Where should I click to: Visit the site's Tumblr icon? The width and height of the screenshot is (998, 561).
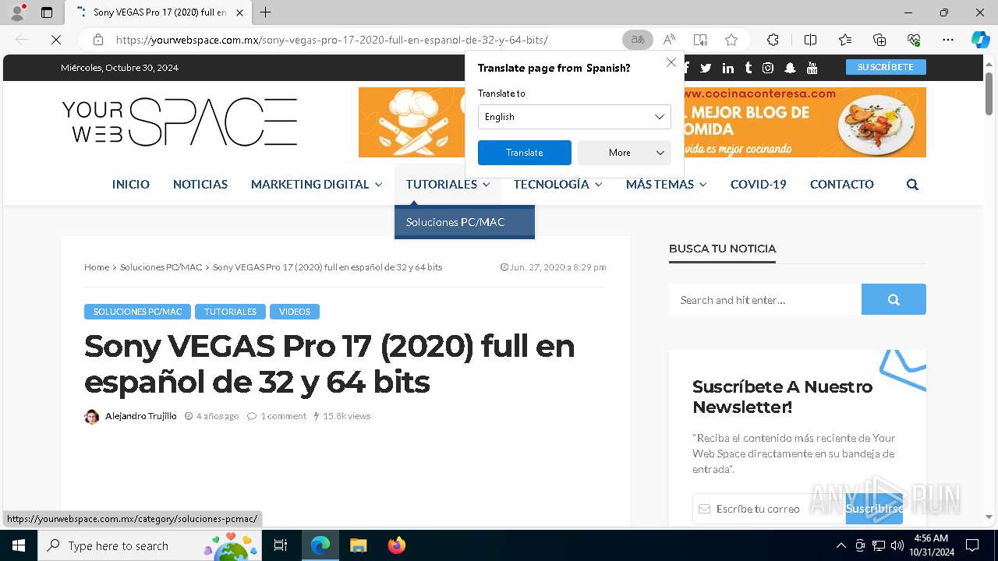pyautogui.click(x=748, y=68)
